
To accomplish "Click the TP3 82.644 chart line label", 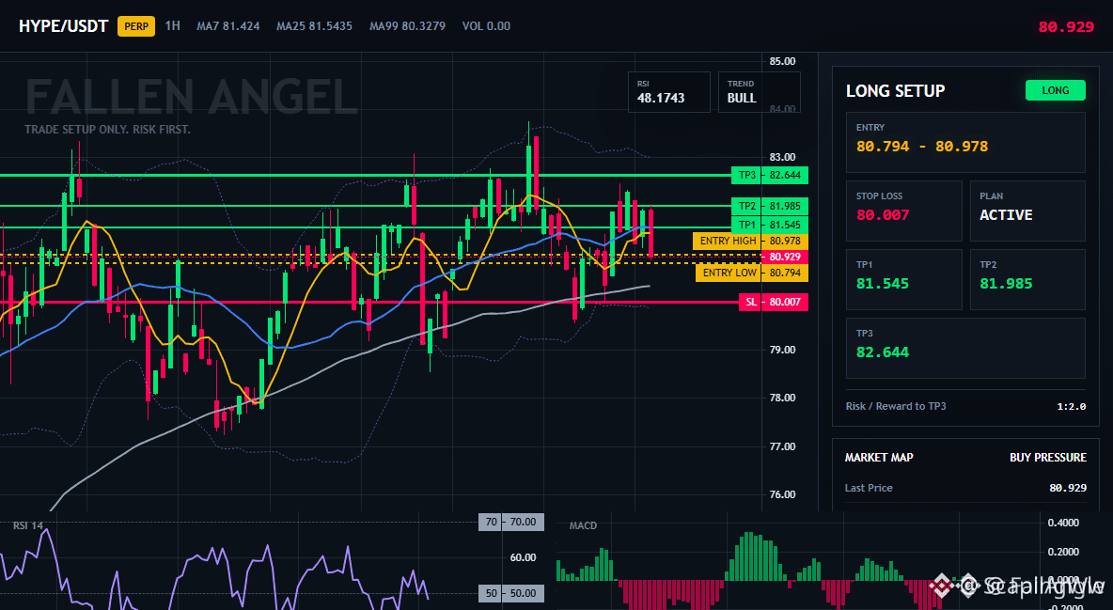I will (x=770, y=175).
